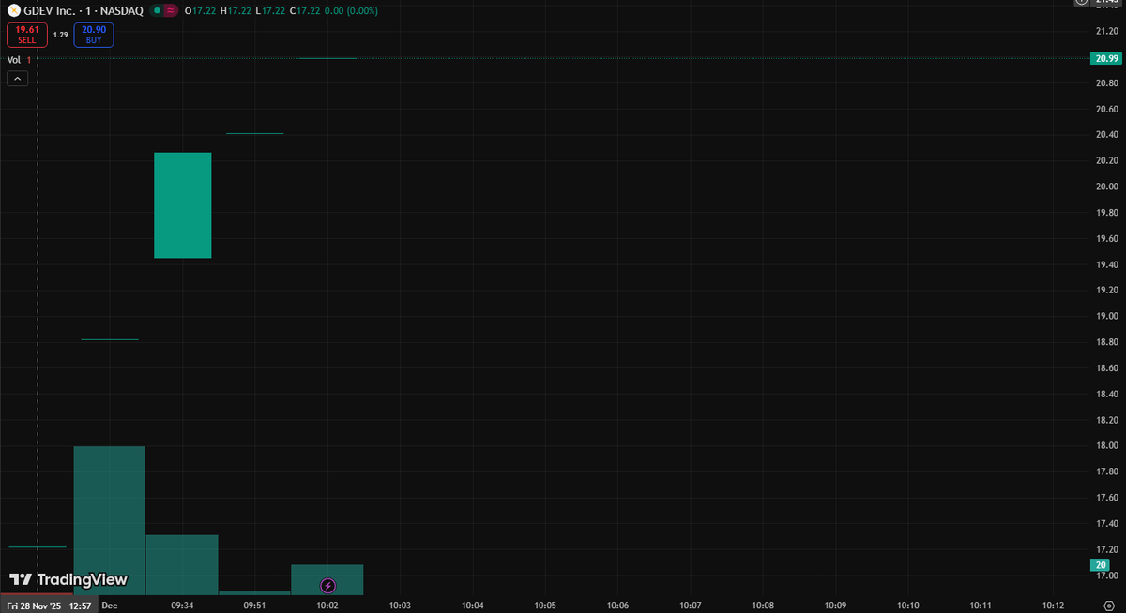The height and width of the screenshot is (613, 1126).
Task: Click the 19.61 SELL button
Action: pyautogui.click(x=26, y=35)
